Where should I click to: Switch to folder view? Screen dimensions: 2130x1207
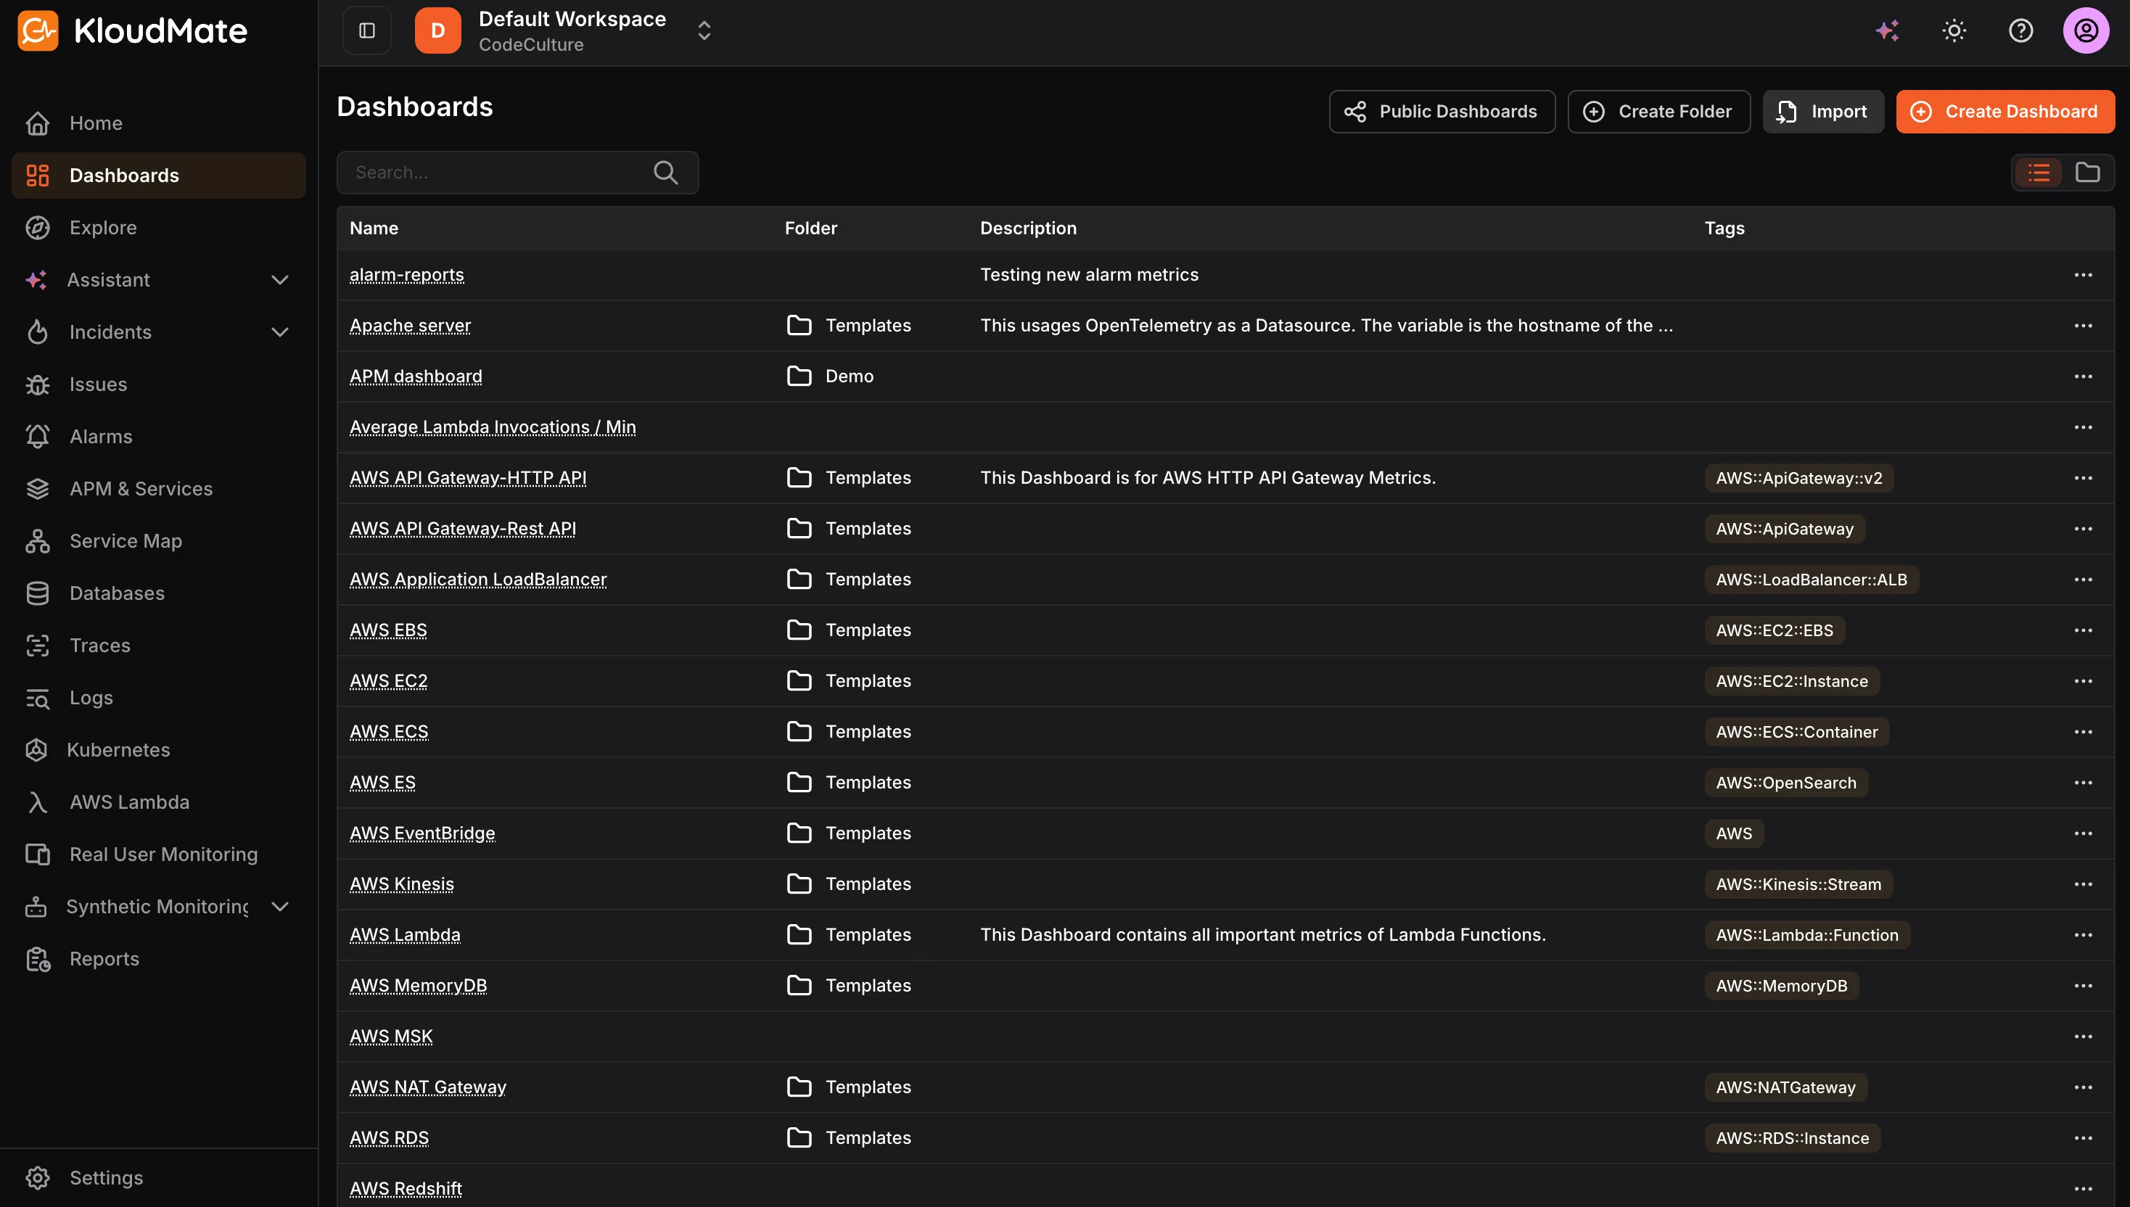coord(2087,173)
